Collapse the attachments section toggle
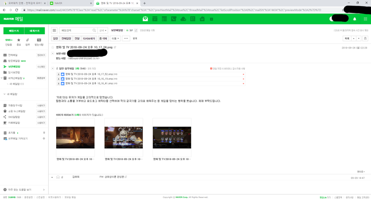Image resolution: width=371 pixels, height=200 pixels. 52,68
